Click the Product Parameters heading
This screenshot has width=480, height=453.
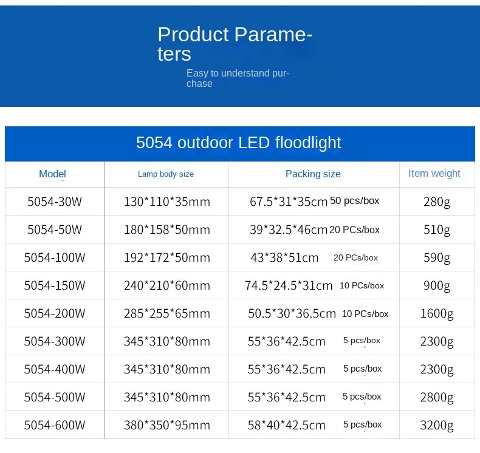click(235, 44)
